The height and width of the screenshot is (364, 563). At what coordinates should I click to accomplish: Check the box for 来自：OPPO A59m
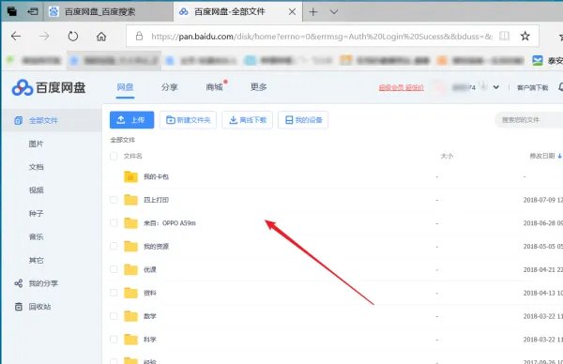point(114,223)
